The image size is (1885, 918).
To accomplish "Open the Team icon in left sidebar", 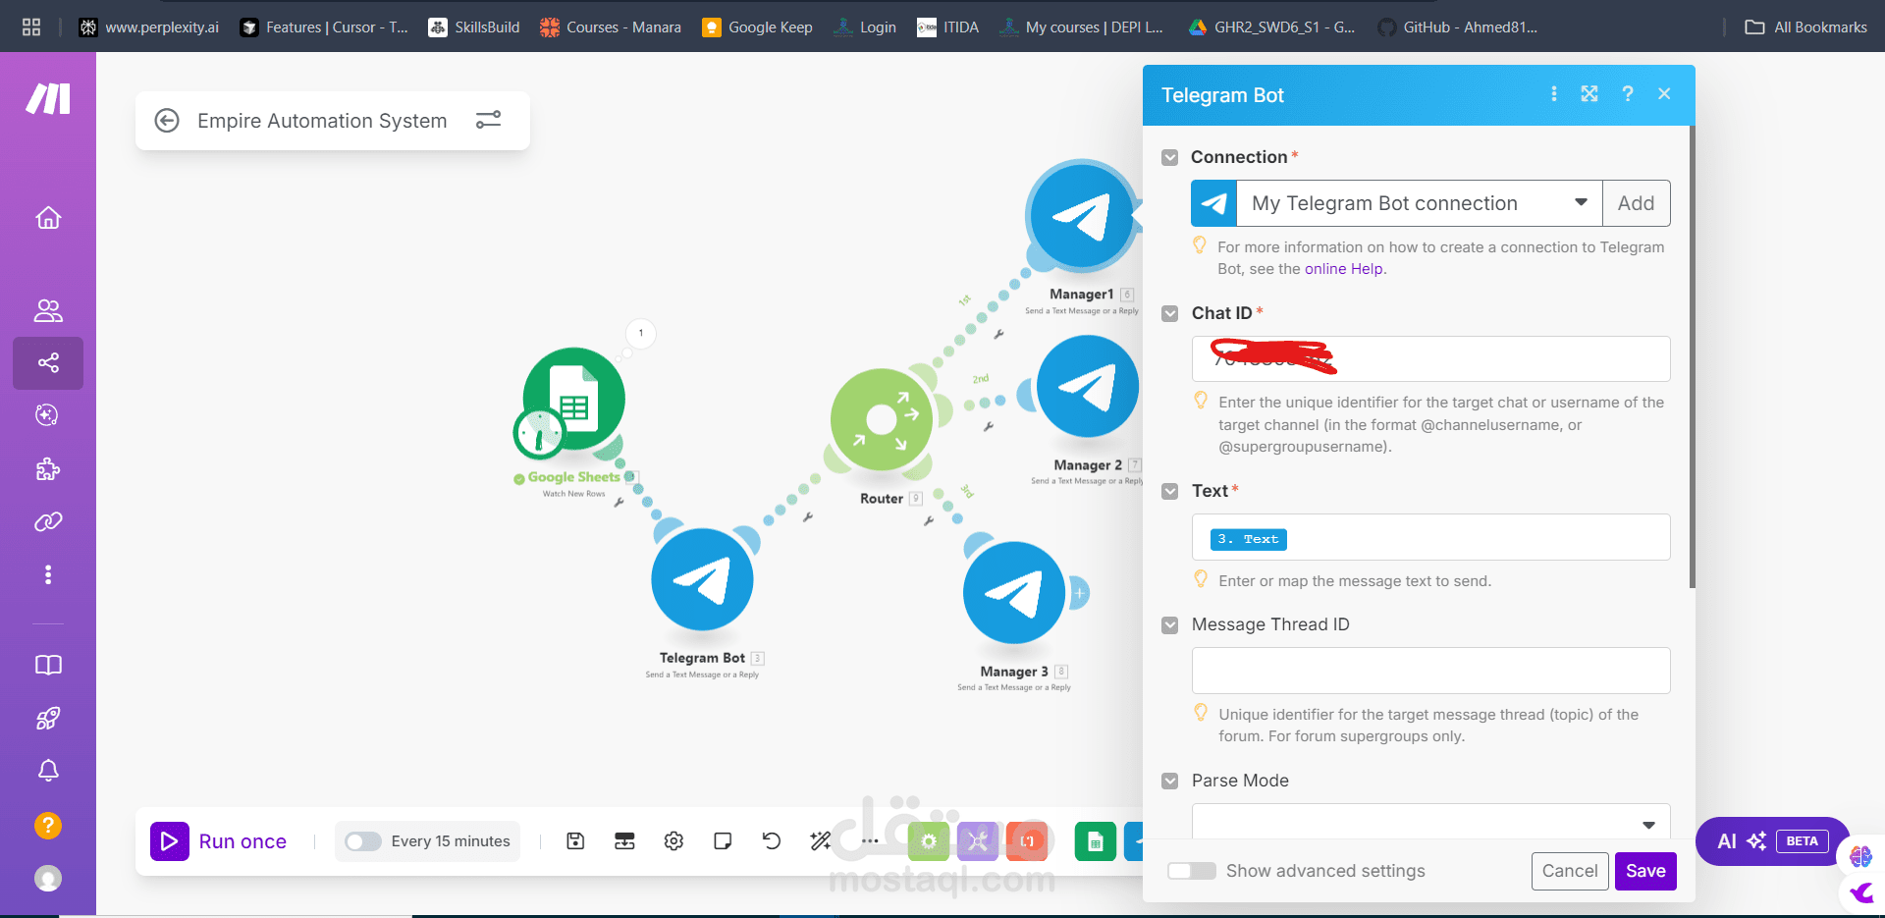I will [x=48, y=310].
